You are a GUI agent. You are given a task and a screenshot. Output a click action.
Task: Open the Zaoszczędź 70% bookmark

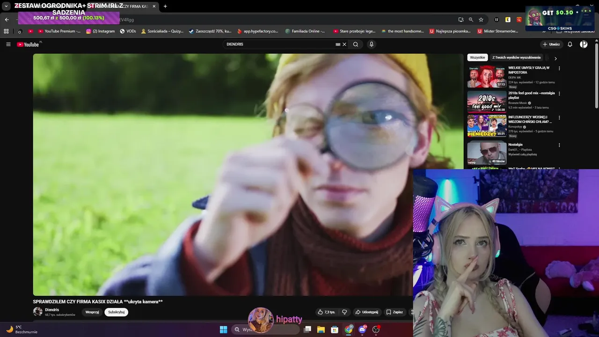click(x=210, y=31)
